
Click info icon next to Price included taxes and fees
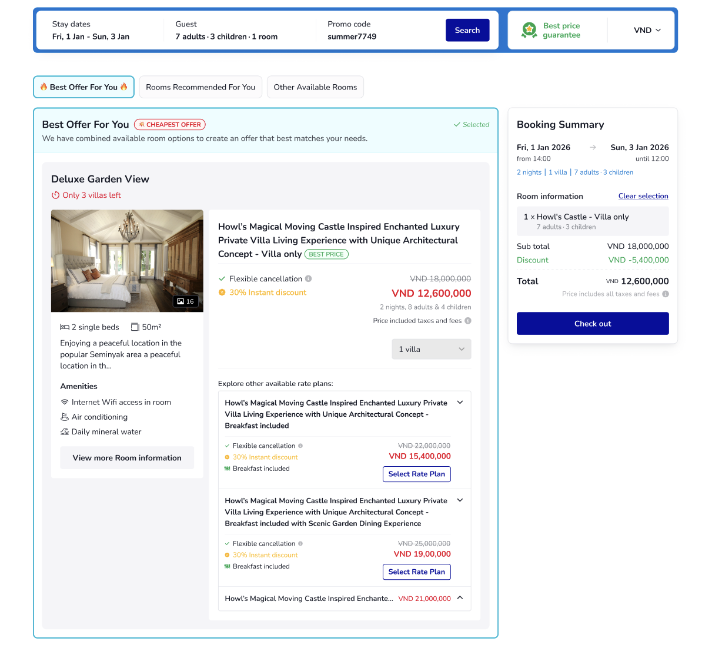click(468, 321)
